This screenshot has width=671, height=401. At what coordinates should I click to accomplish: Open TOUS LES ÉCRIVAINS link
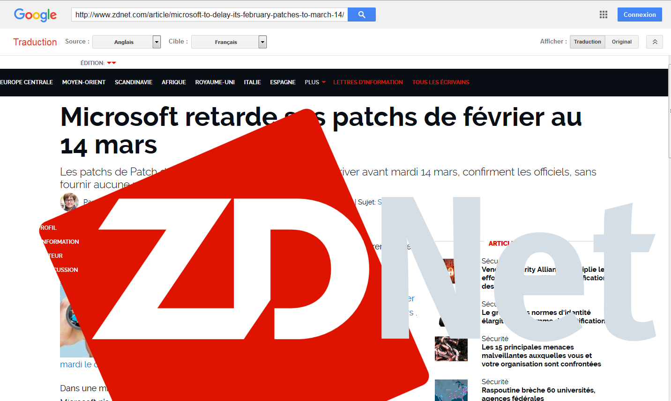tap(440, 82)
